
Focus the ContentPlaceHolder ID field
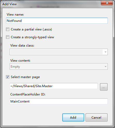(x=59, y=101)
